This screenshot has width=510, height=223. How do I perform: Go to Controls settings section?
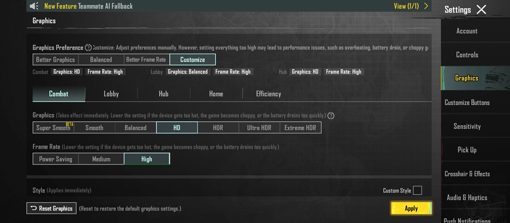coord(467,55)
